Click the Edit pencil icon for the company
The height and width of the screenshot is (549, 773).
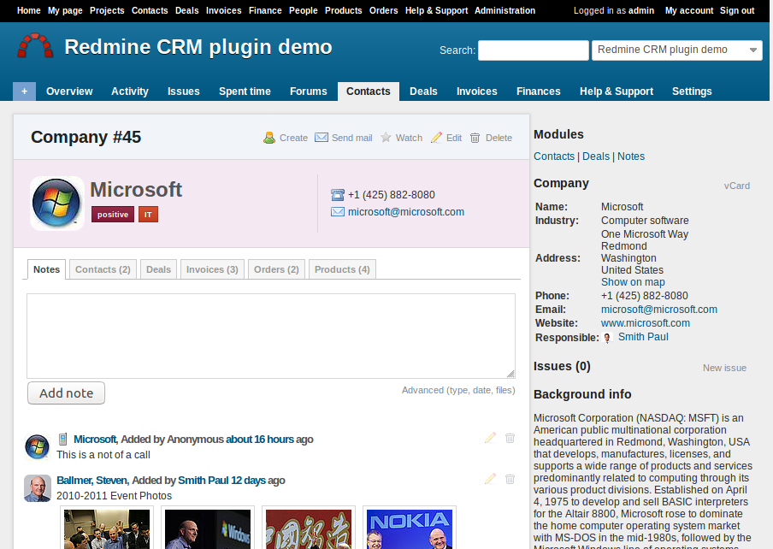[438, 137]
